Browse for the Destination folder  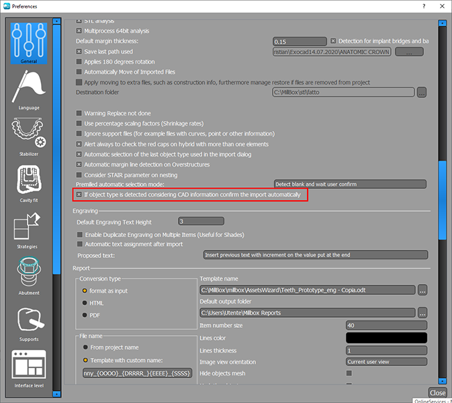click(x=422, y=93)
